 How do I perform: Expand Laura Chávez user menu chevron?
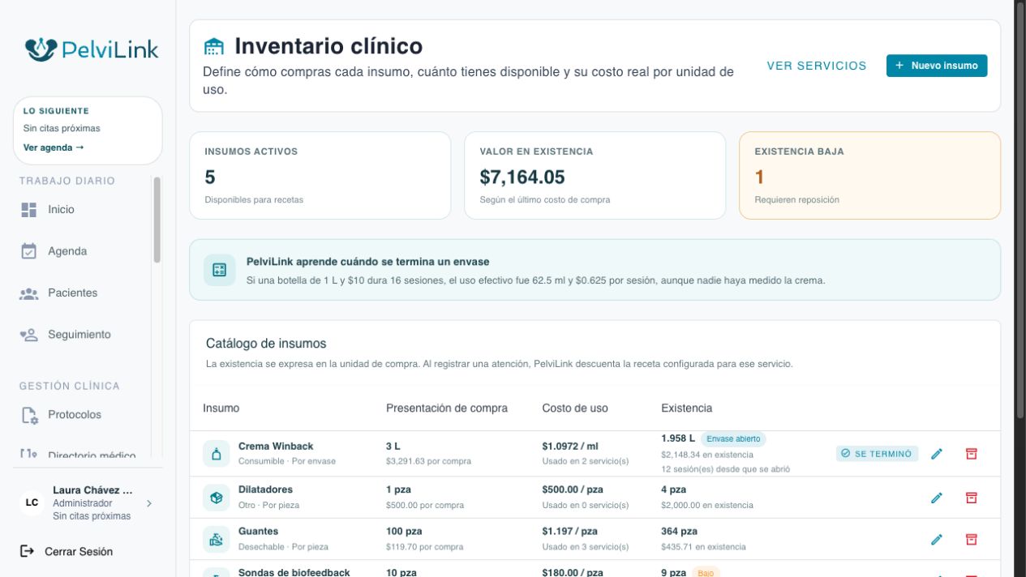(x=148, y=503)
